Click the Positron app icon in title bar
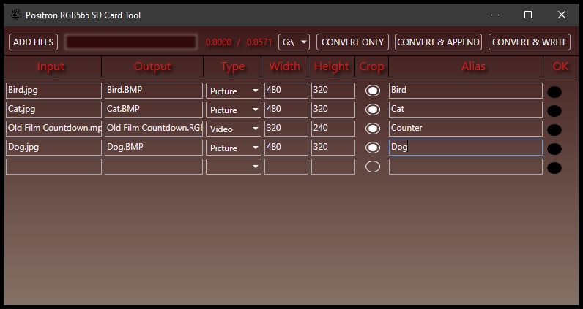The image size is (583, 309). click(x=15, y=15)
